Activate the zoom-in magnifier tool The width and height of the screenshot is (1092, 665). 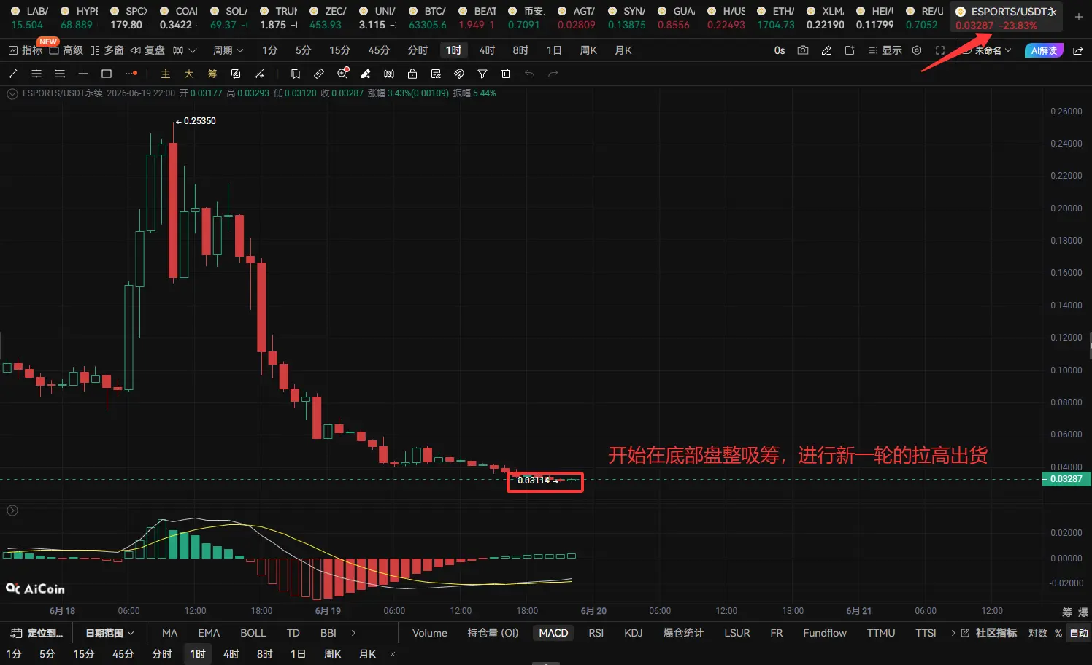point(342,74)
